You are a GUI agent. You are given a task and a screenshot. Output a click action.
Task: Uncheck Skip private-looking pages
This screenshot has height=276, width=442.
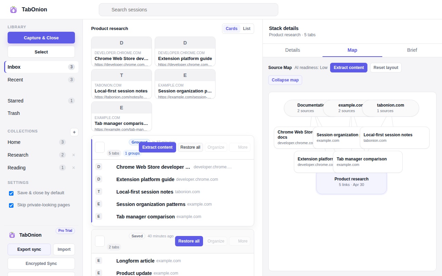pyautogui.click(x=11, y=205)
